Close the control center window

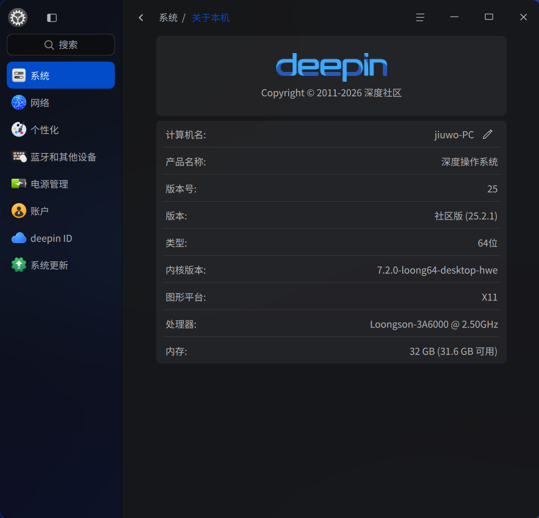(x=523, y=17)
